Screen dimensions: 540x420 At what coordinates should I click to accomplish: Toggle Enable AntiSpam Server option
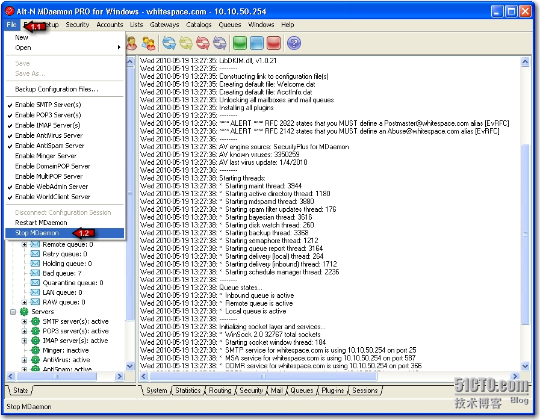[65, 146]
